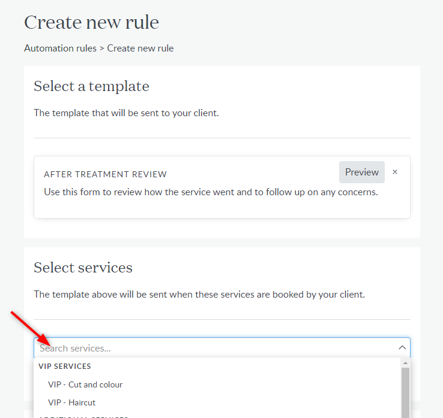Choose the VIP - Haircut service
443x418 pixels.
click(72, 402)
